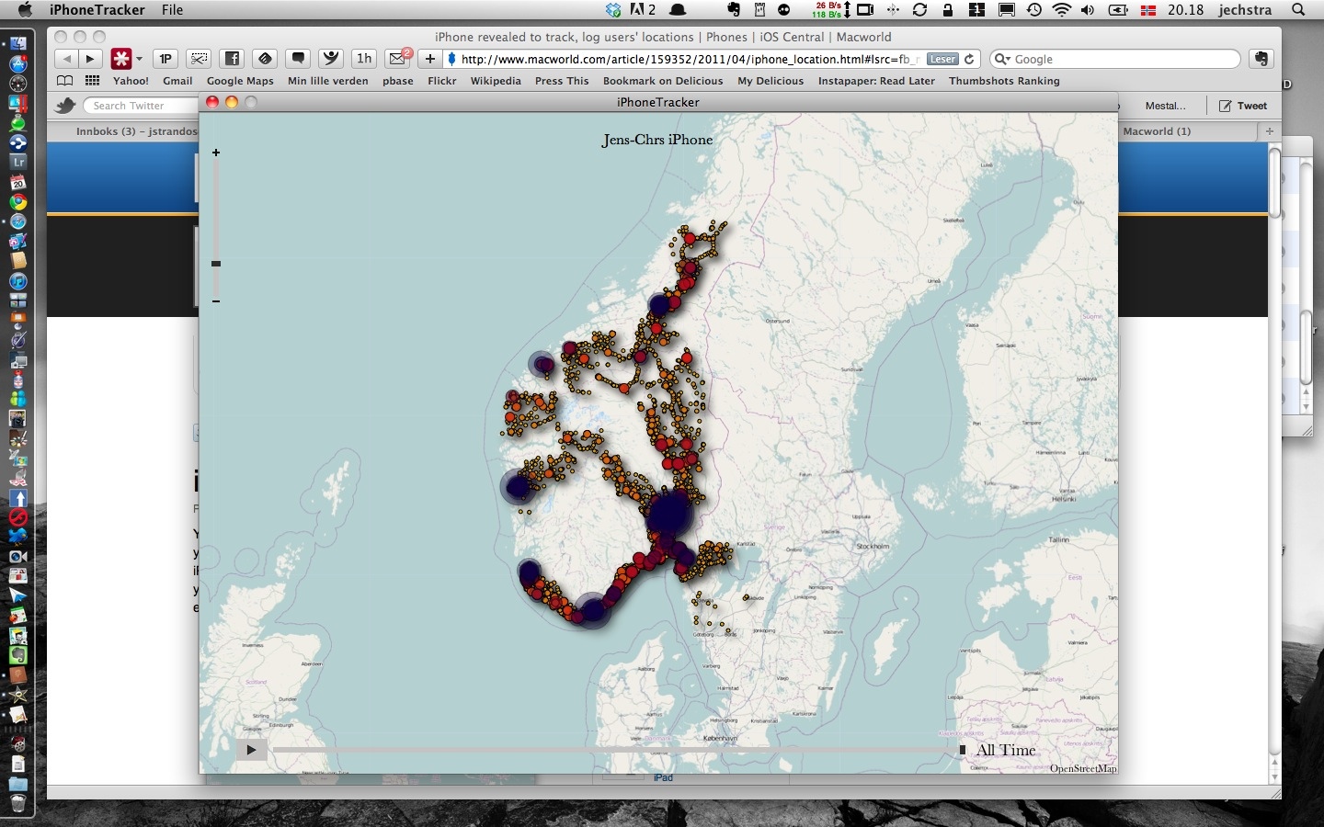Open the 1Password toolbar button
The height and width of the screenshot is (827, 1324).
point(165,59)
